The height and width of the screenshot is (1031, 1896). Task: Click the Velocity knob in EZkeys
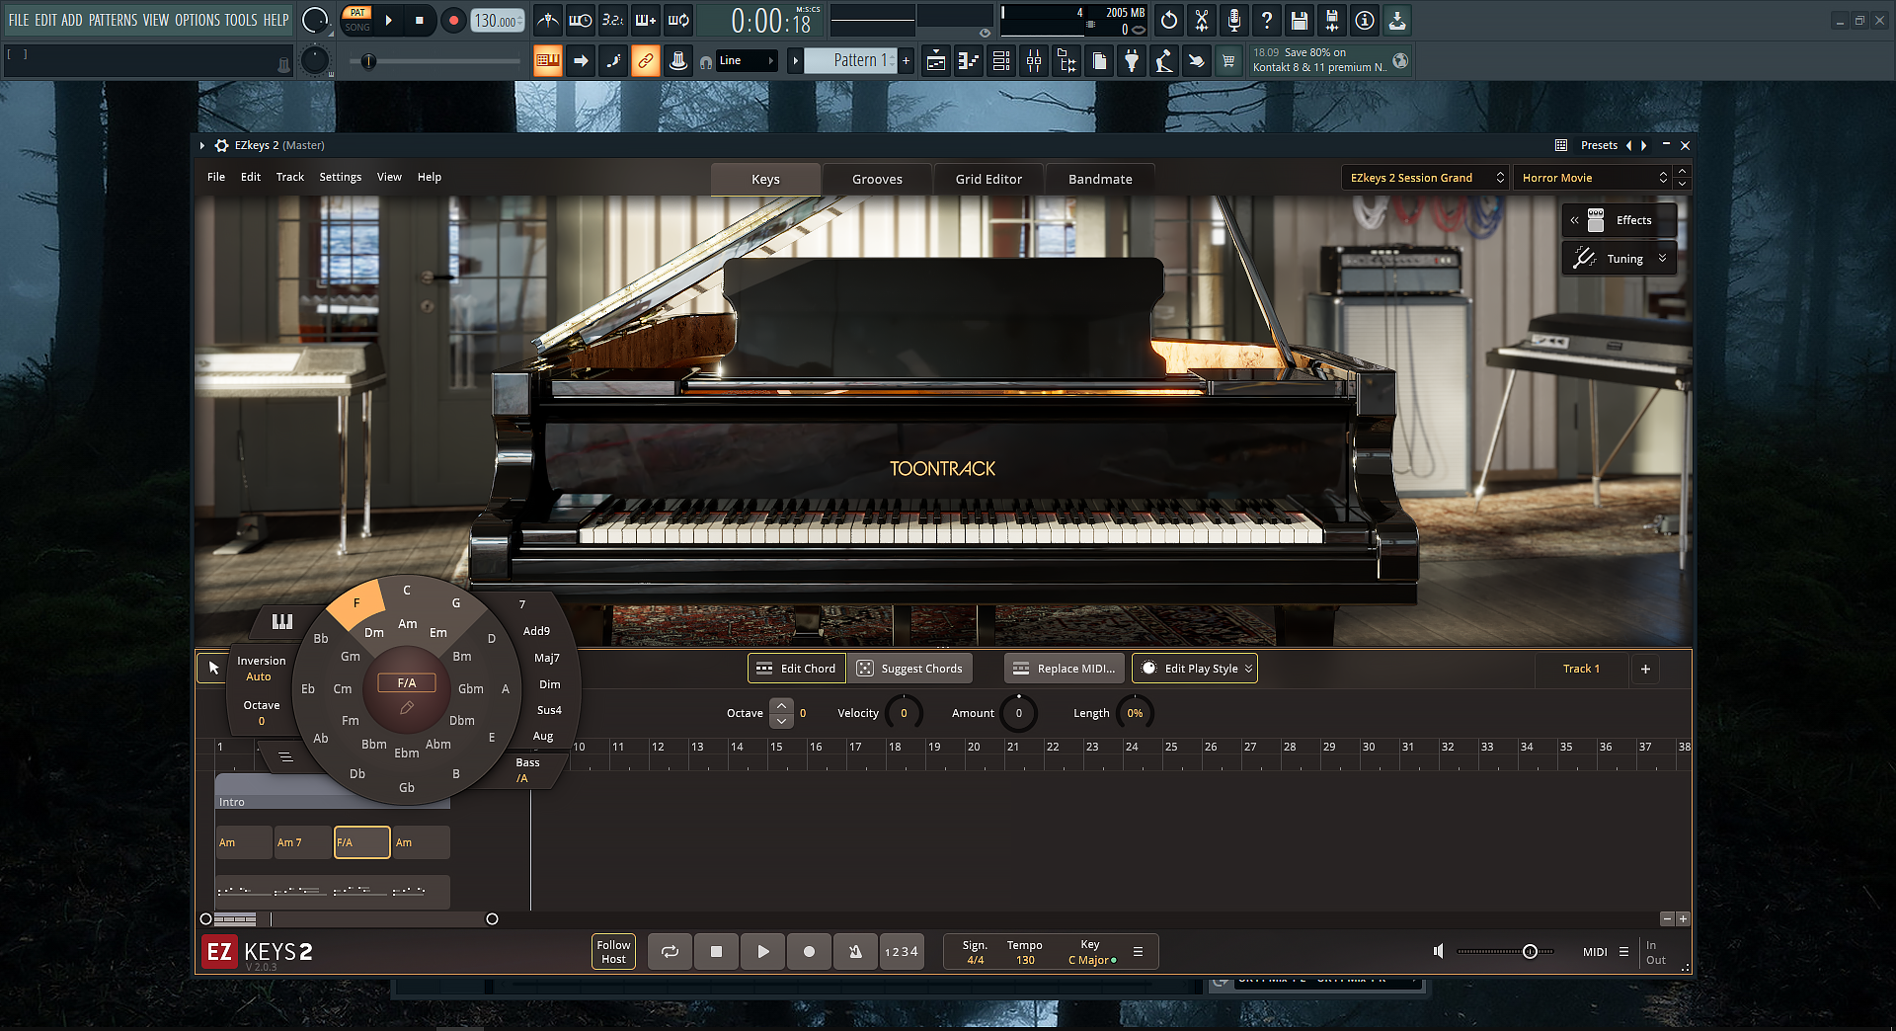(x=904, y=713)
